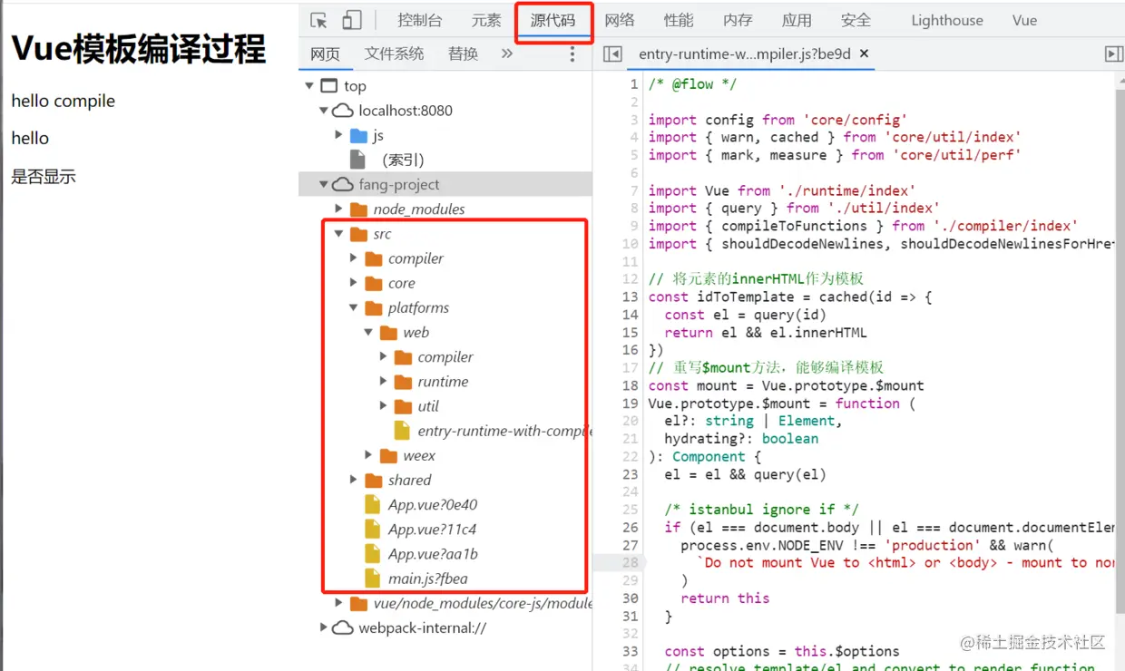The height and width of the screenshot is (671, 1125).
Task: Open the App.vue?11c4 file
Action: [x=432, y=529]
